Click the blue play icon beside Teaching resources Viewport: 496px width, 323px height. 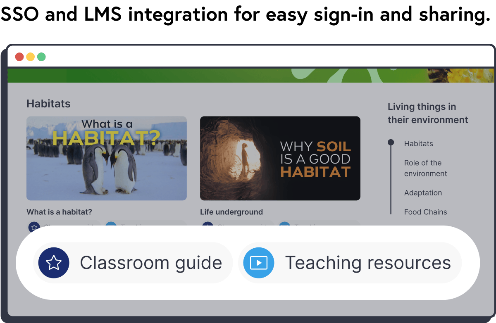(259, 263)
